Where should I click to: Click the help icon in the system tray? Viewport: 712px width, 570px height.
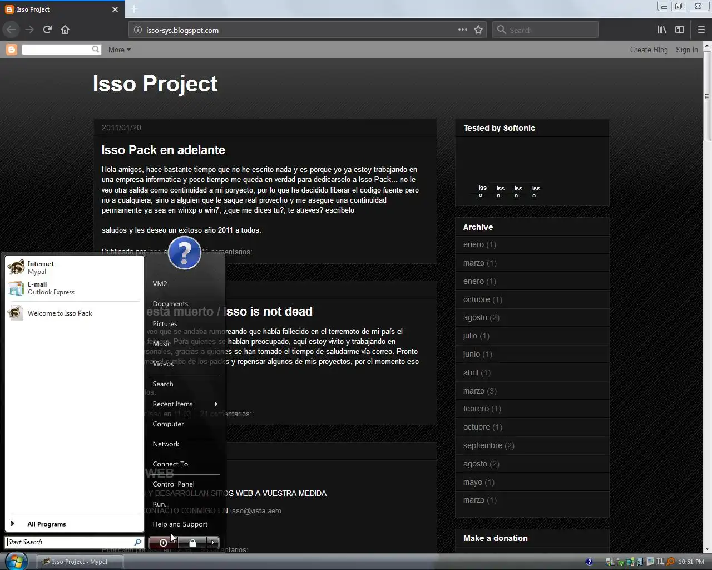(589, 562)
